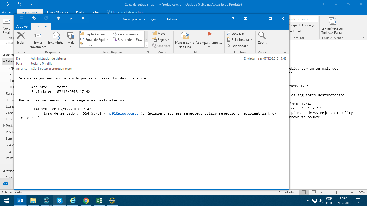Open Windows Start menu
The image size is (367, 206).
[x=6, y=201]
